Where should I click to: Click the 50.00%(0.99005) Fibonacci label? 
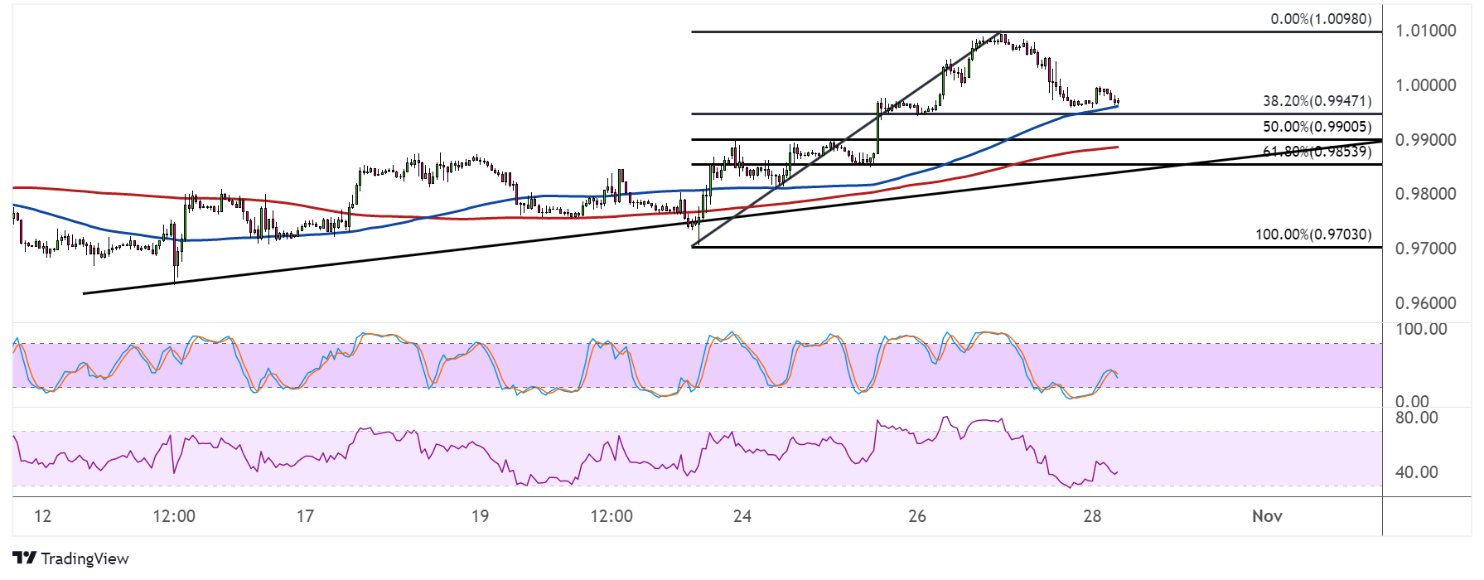tap(1317, 127)
